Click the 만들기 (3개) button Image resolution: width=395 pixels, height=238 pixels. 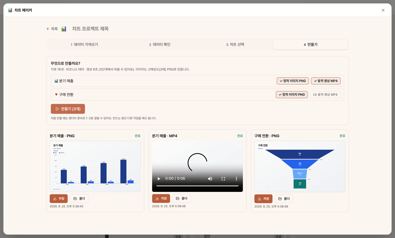point(68,109)
